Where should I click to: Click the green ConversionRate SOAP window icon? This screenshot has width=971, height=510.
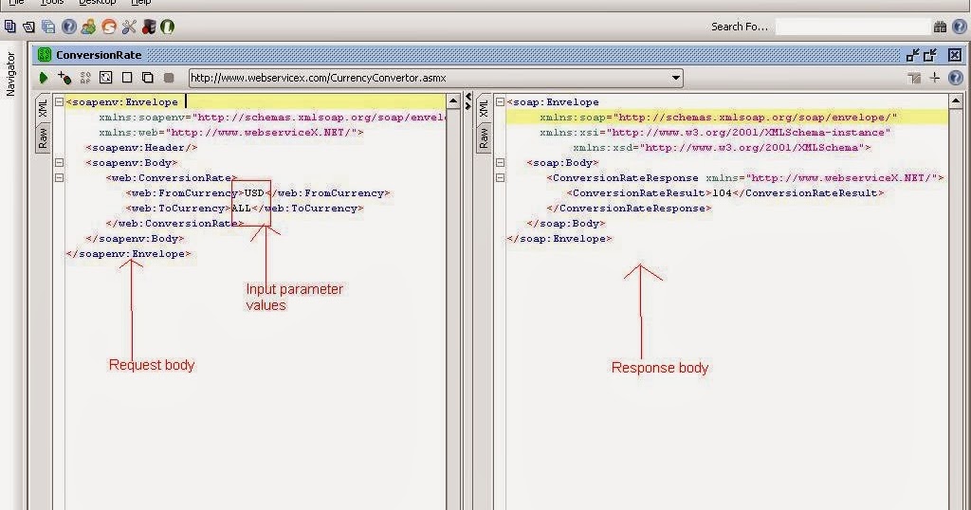[x=44, y=55]
